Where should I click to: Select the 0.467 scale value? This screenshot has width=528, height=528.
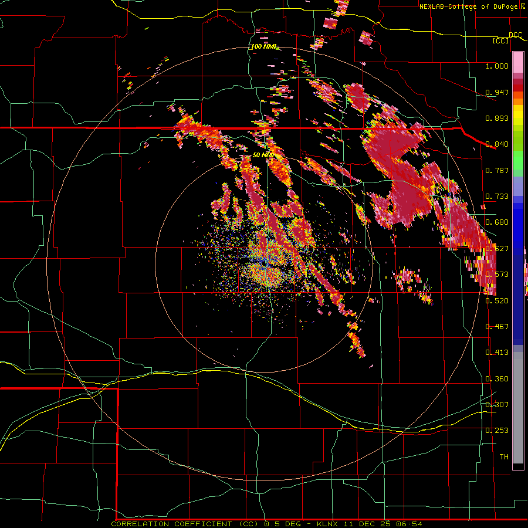tap(497, 326)
